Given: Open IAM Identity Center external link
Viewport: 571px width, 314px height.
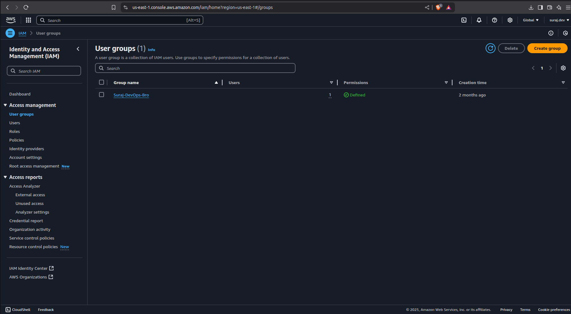Looking at the screenshot, I should coord(32,268).
